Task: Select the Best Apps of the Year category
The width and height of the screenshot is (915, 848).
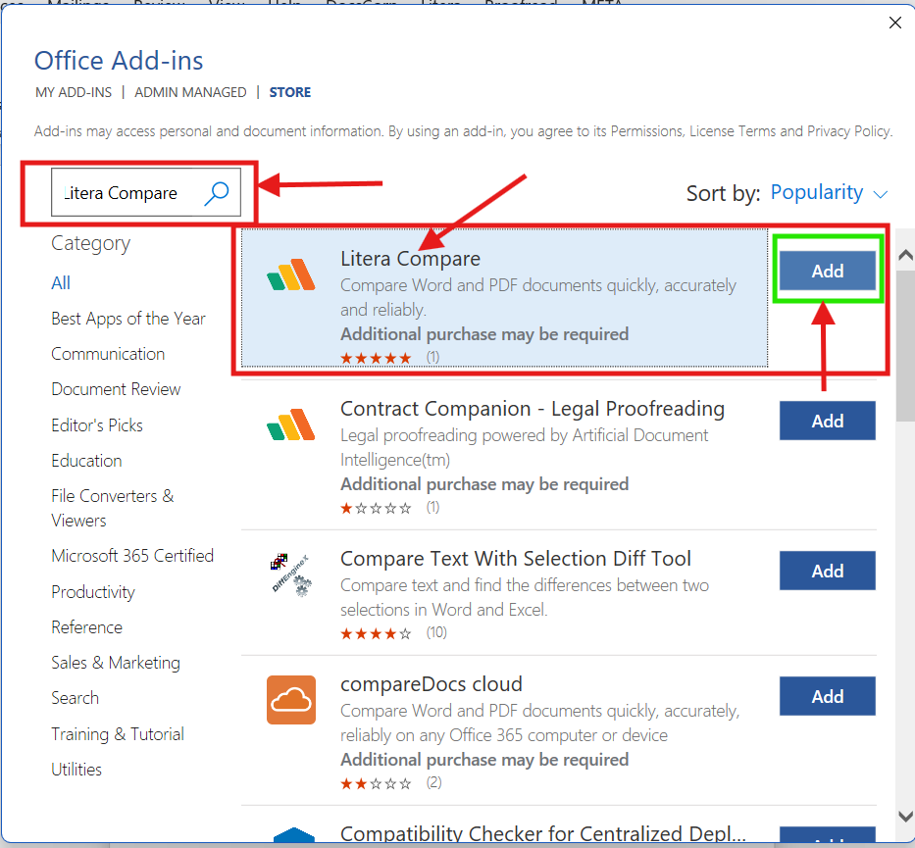Action: click(128, 318)
